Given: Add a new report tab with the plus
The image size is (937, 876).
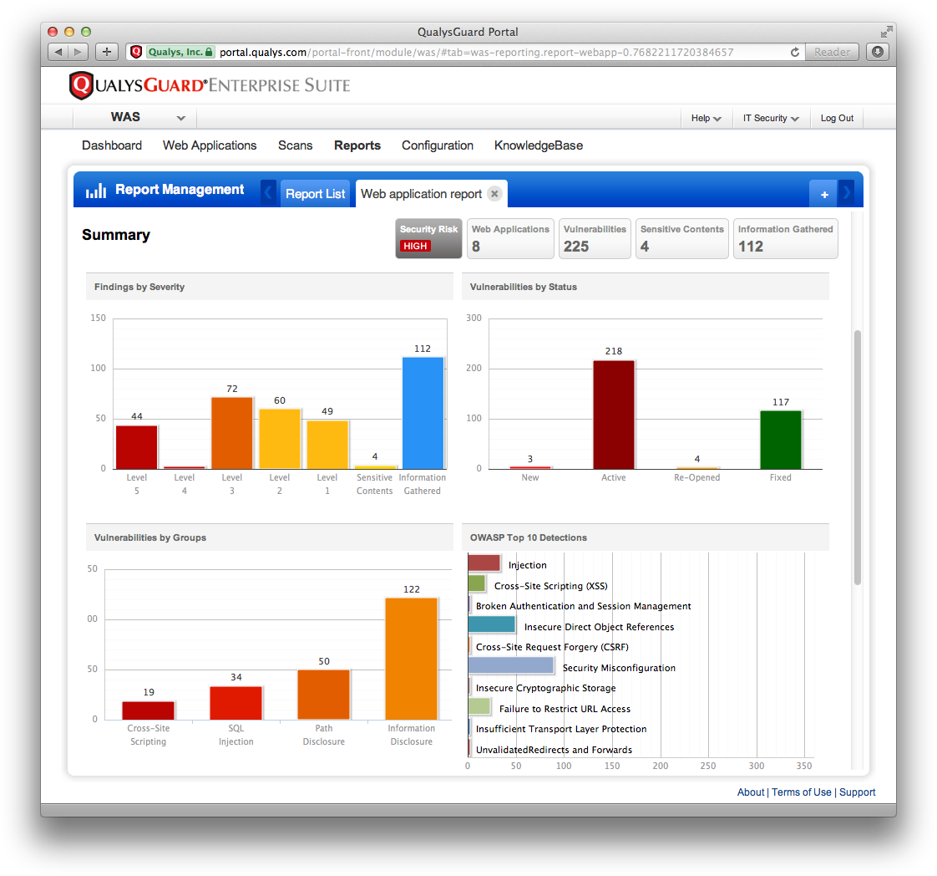Looking at the screenshot, I should click(824, 194).
